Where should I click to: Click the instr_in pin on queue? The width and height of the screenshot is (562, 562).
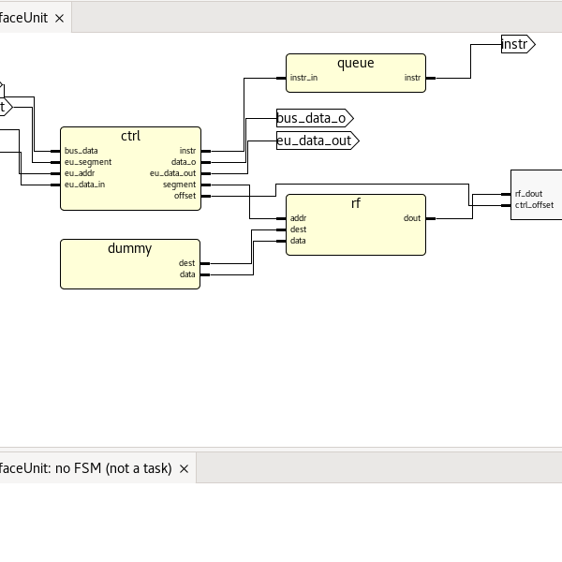[303, 78]
